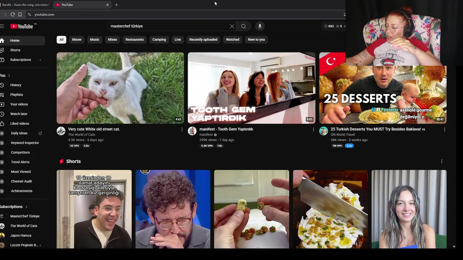Open Subscriptions in the sidebar
The image size is (463, 260).
(x=22, y=60)
